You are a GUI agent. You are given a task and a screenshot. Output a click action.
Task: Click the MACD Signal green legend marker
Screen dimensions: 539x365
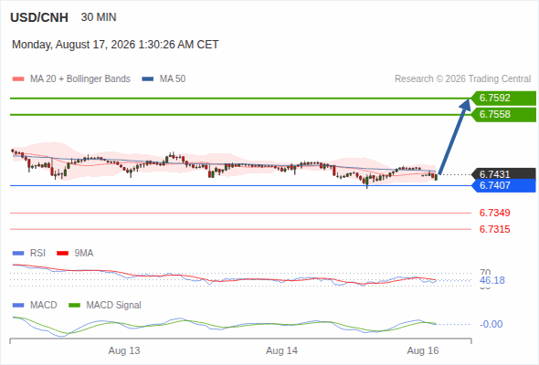coord(74,306)
